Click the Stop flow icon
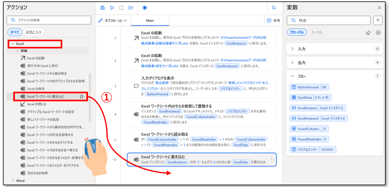The height and width of the screenshot is (187, 389). pyautogui.click(x=121, y=8)
